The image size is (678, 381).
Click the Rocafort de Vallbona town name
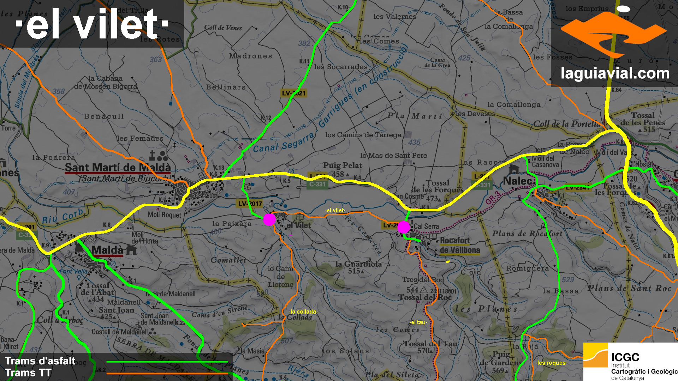(460, 246)
